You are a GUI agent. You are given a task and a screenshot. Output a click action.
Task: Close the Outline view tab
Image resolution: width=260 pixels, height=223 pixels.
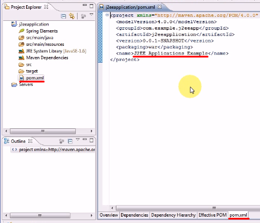[x=30, y=141]
